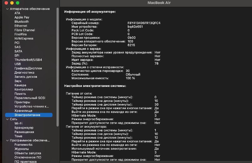Open Frameworks software entry
The image size is (252, 163).
pos(23,145)
